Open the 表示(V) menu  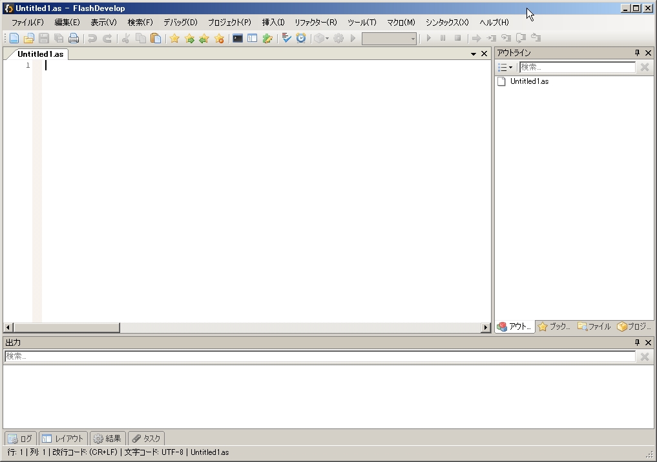pos(103,23)
